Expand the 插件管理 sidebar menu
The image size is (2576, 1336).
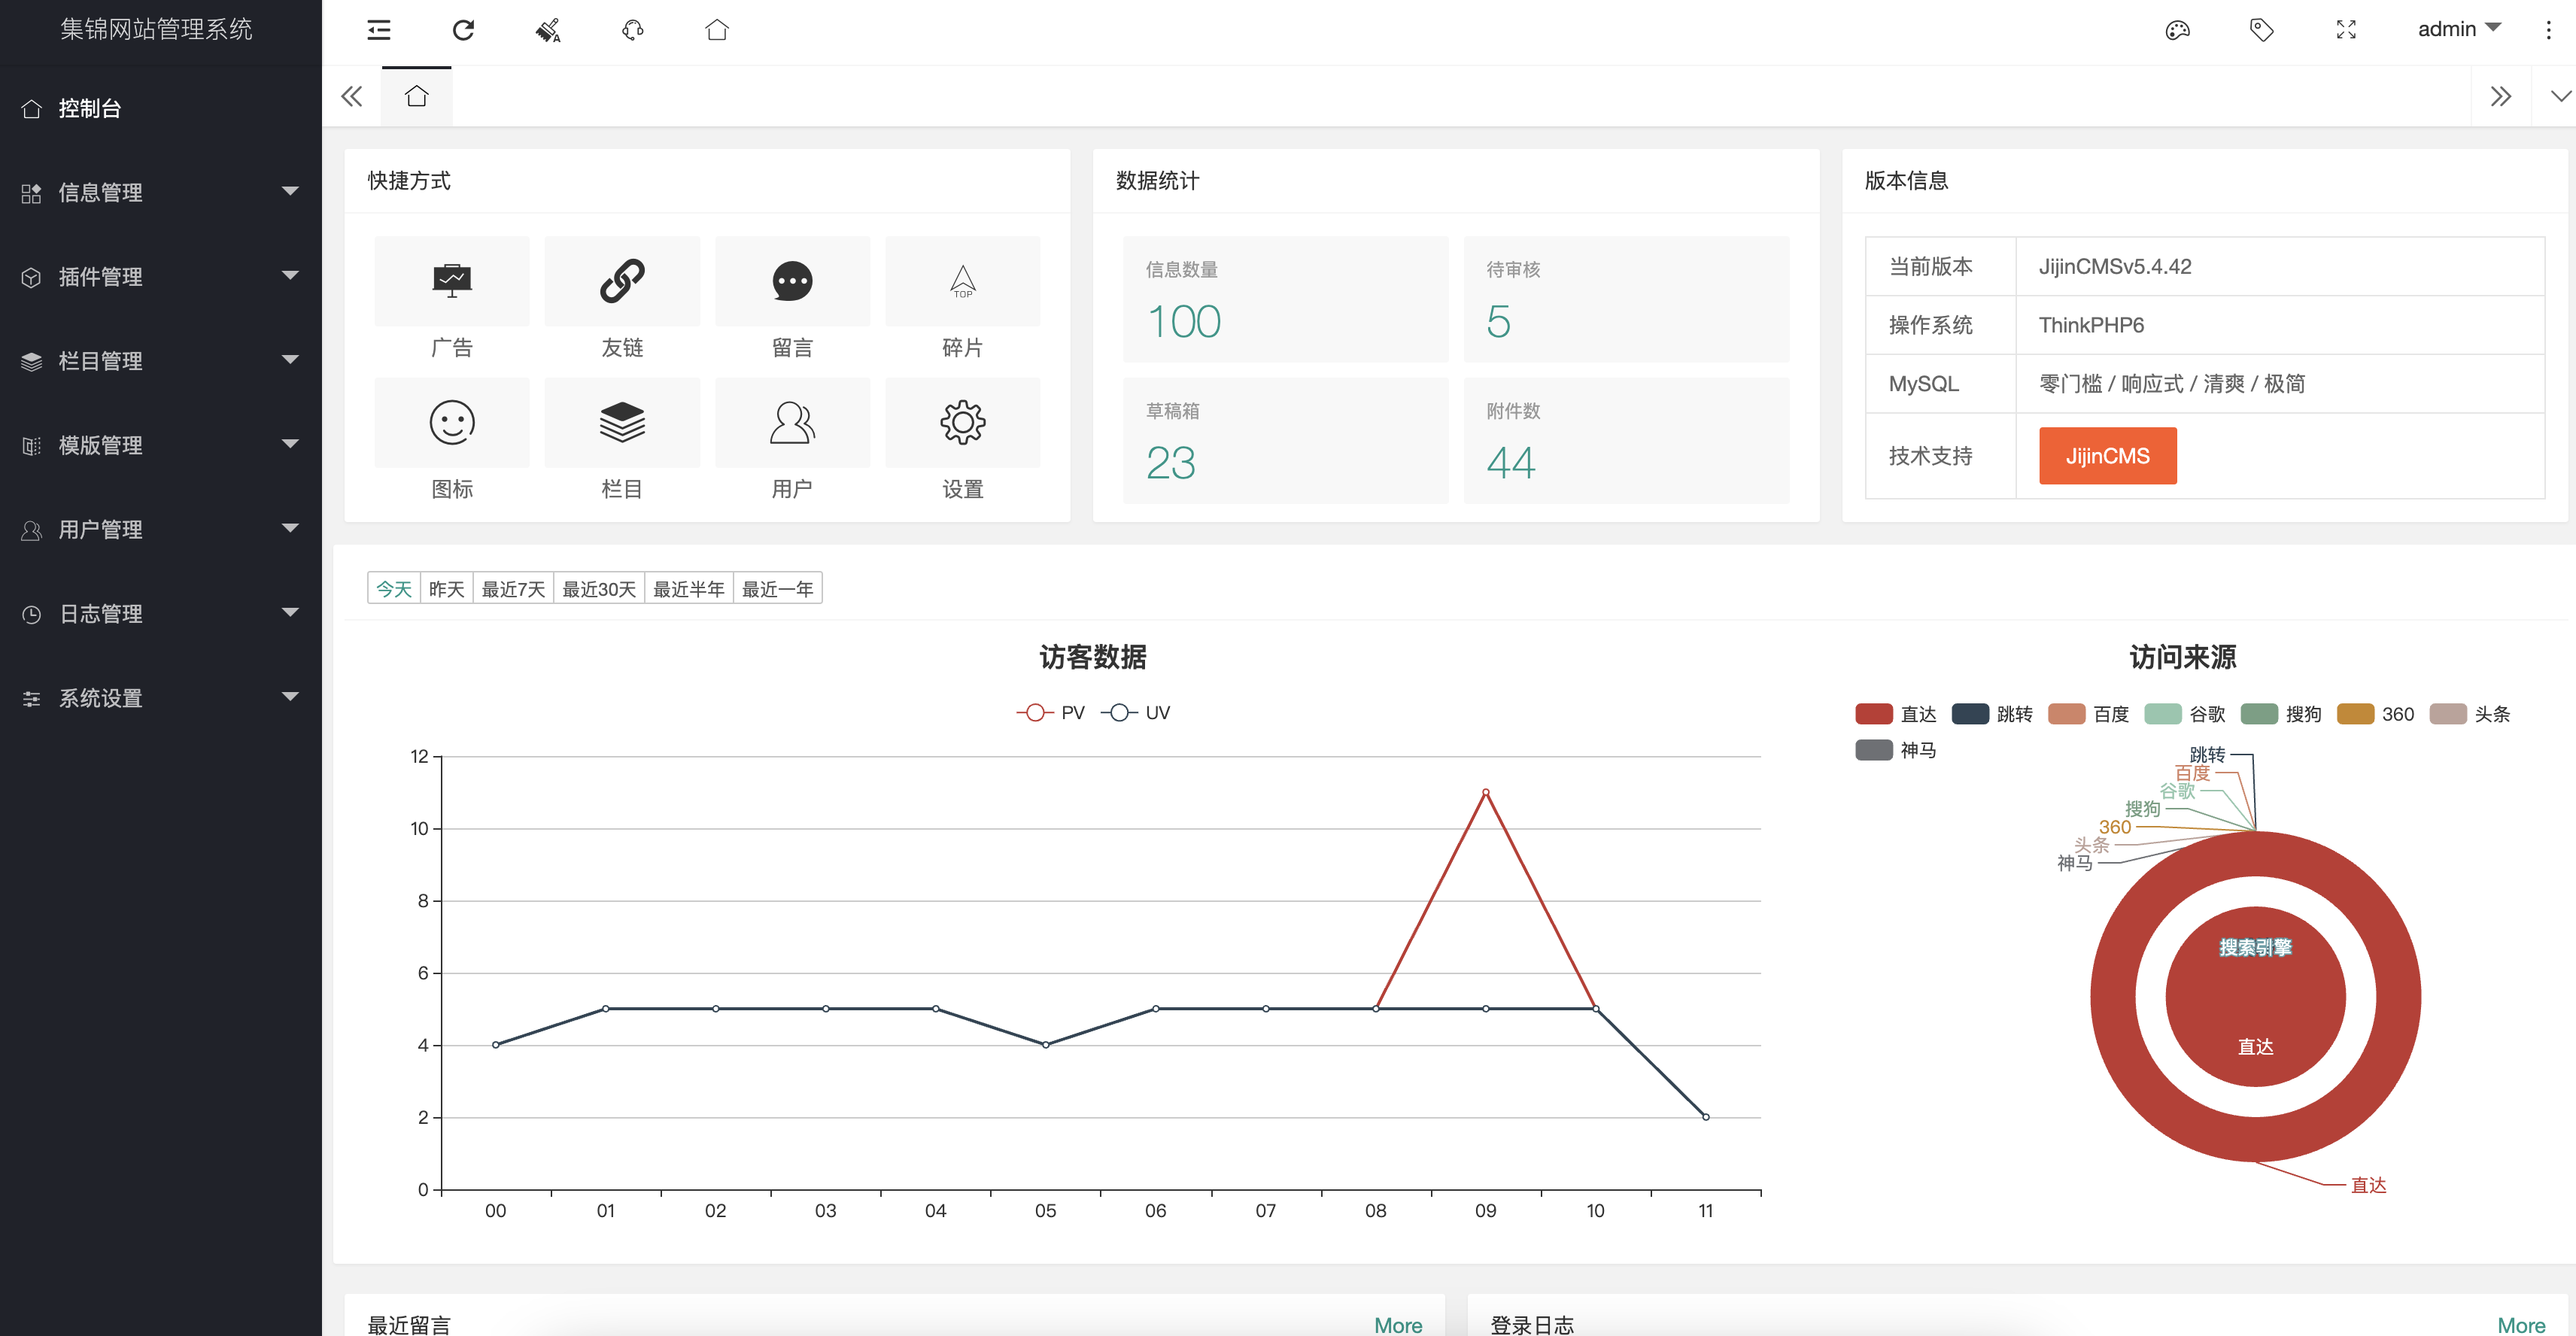pyautogui.click(x=161, y=277)
